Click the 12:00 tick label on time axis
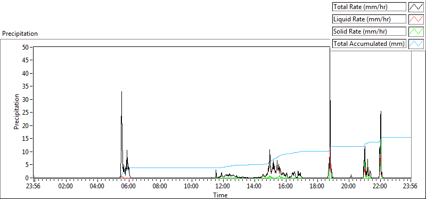The image size is (426, 199). pyautogui.click(x=223, y=186)
